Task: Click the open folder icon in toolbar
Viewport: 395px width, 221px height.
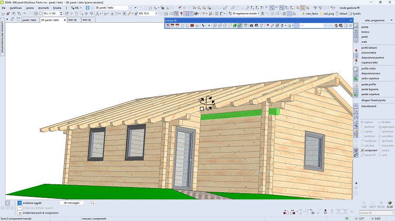Action: 3,14
